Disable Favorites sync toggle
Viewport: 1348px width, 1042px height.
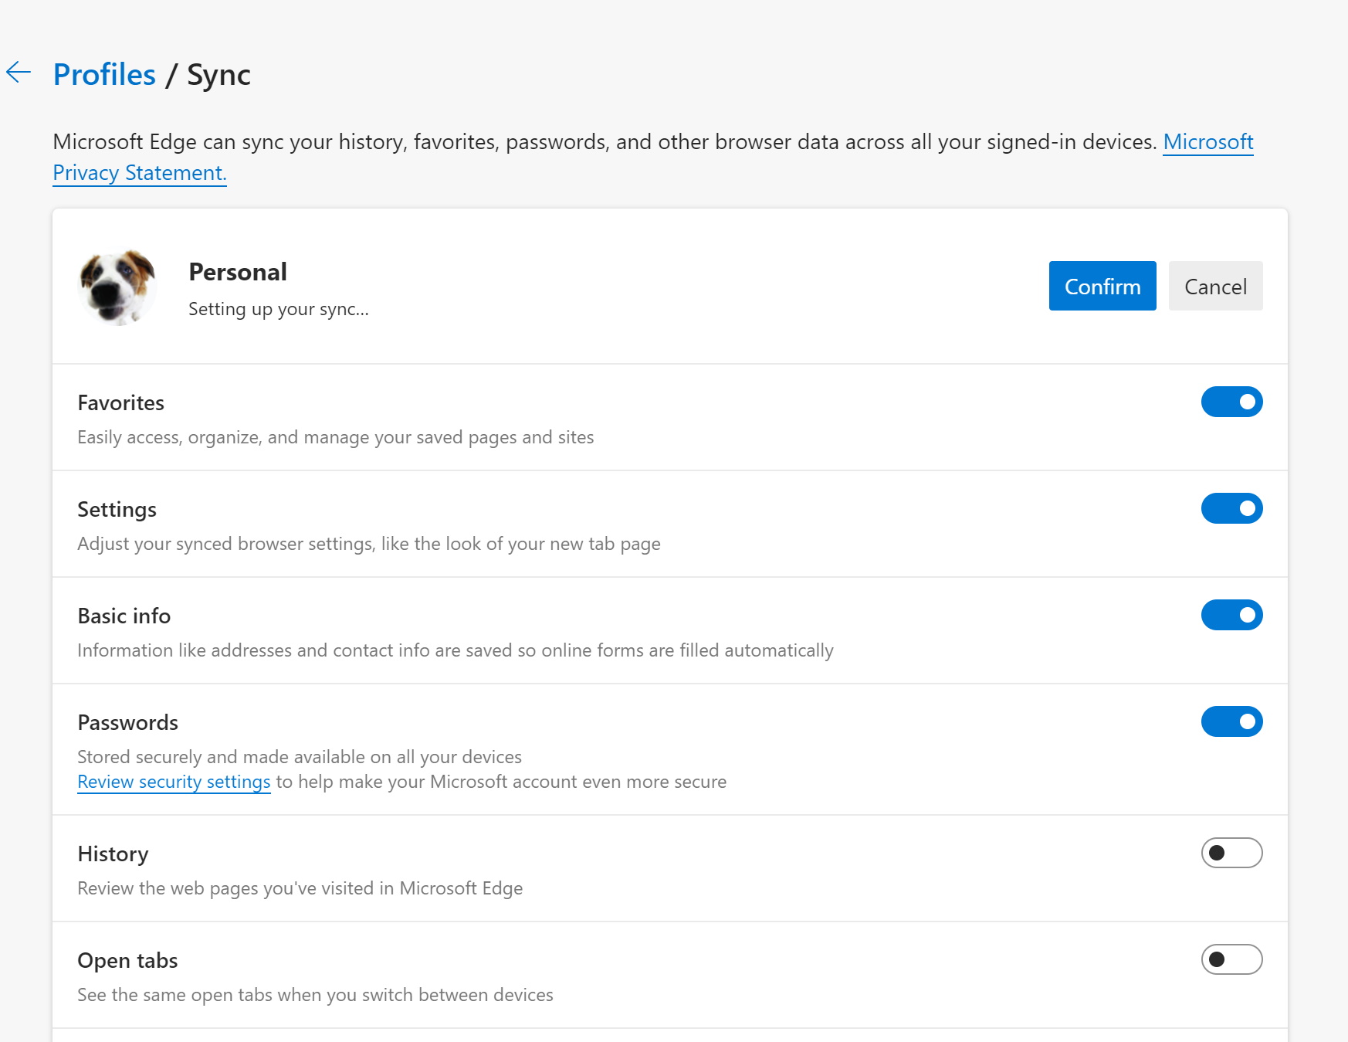(1231, 402)
